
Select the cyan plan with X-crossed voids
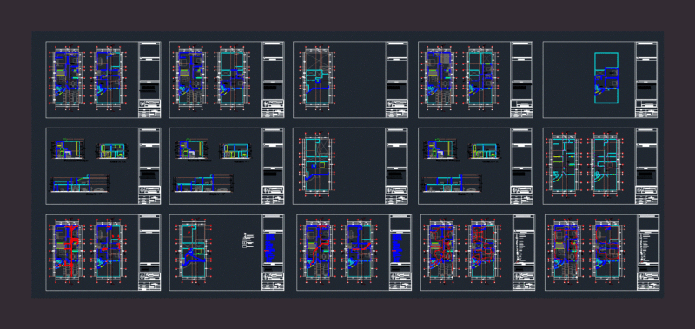point(316,78)
